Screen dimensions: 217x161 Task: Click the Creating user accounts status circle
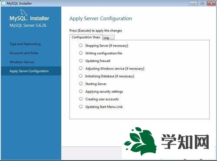[81, 99]
